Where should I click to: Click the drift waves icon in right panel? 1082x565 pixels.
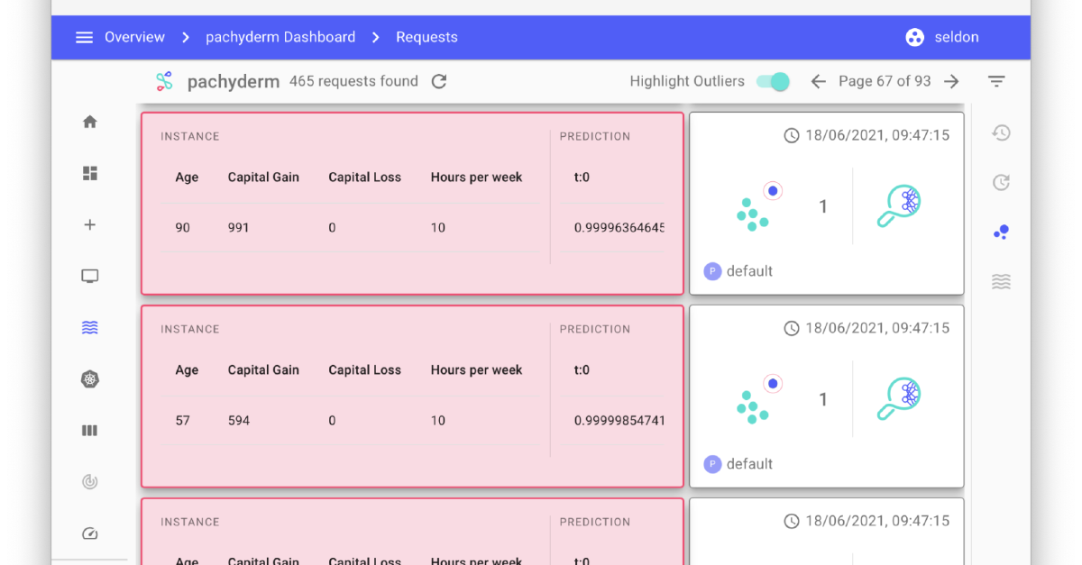(1001, 282)
